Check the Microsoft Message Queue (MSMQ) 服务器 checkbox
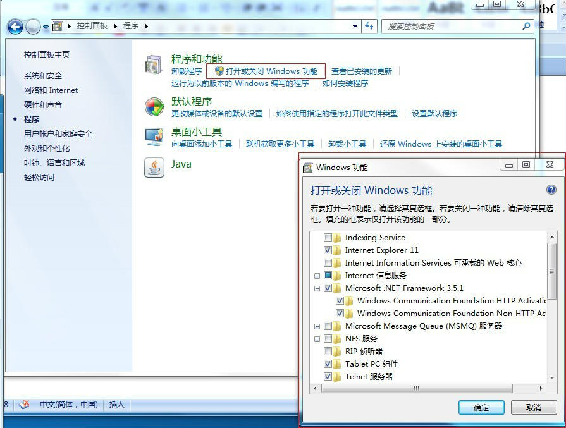 (x=328, y=326)
